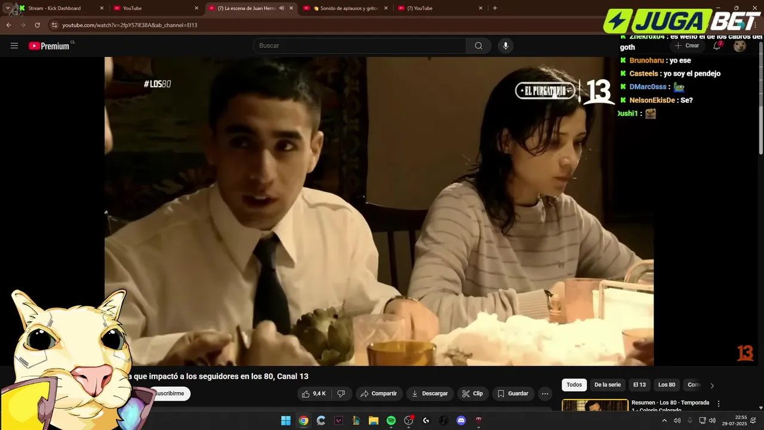
Task: Open Discord from taskbar
Action: [x=461, y=420]
